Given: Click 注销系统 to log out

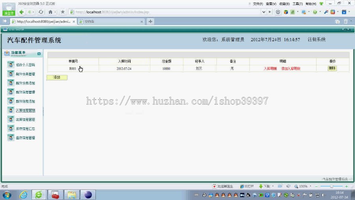Looking at the screenshot, I should pyautogui.click(x=316, y=39).
